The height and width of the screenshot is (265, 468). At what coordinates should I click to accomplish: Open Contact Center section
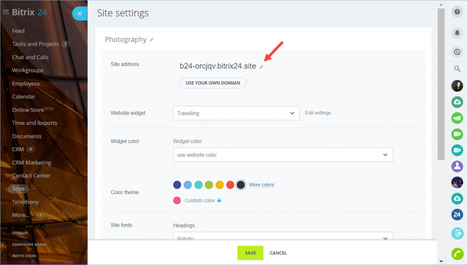tap(31, 176)
